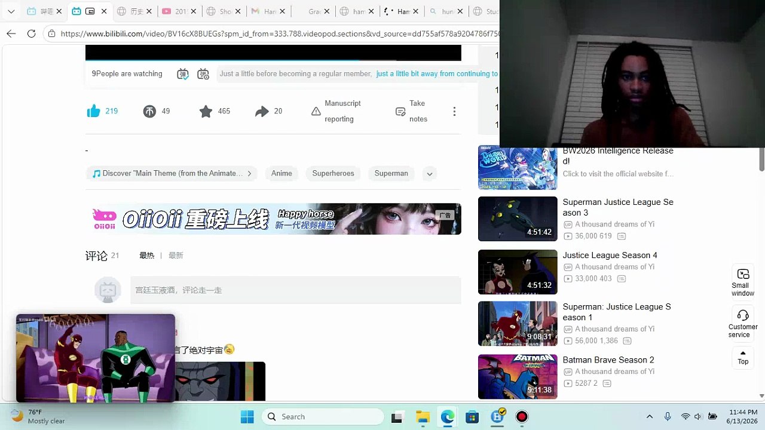Show hidden system tray icons

(x=650, y=417)
